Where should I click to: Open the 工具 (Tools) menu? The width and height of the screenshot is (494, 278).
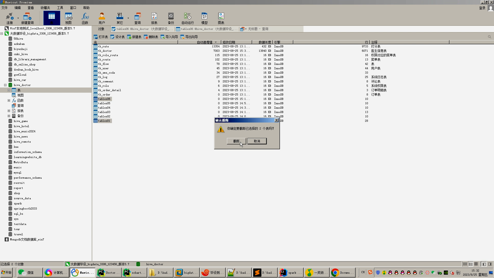pos(60,8)
